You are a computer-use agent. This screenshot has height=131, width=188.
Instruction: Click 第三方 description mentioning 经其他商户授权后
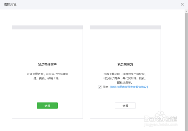tap(125, 78)
